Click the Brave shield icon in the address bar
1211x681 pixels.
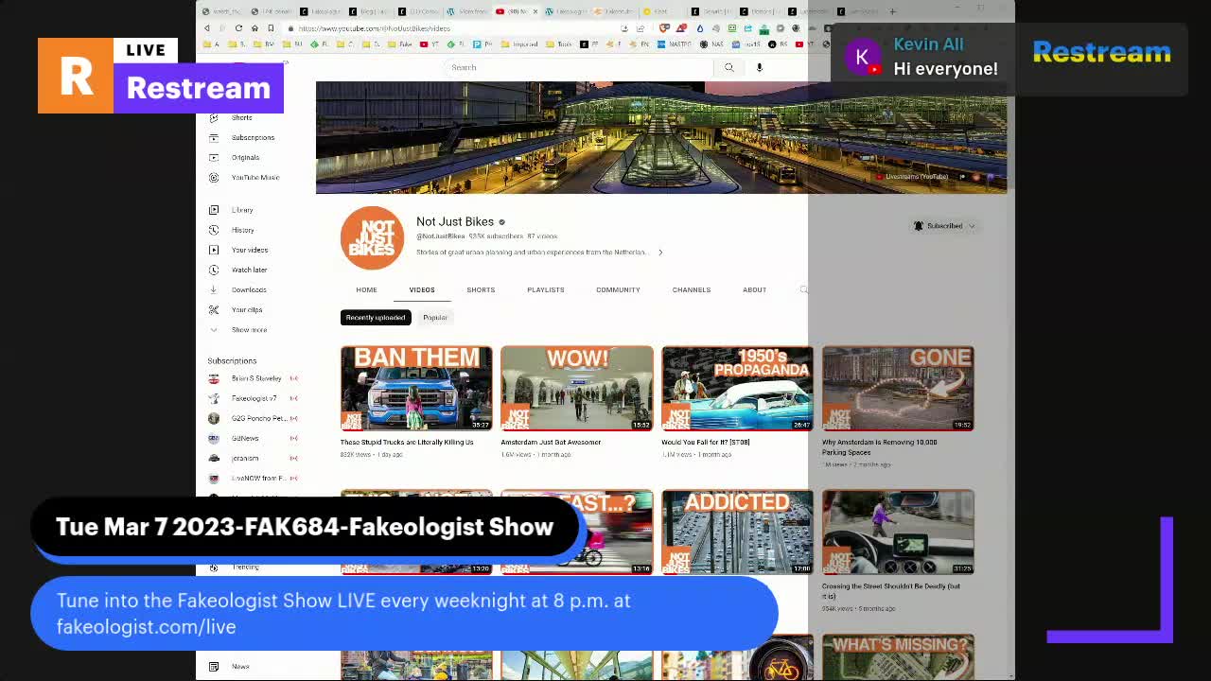click(665, 28)
